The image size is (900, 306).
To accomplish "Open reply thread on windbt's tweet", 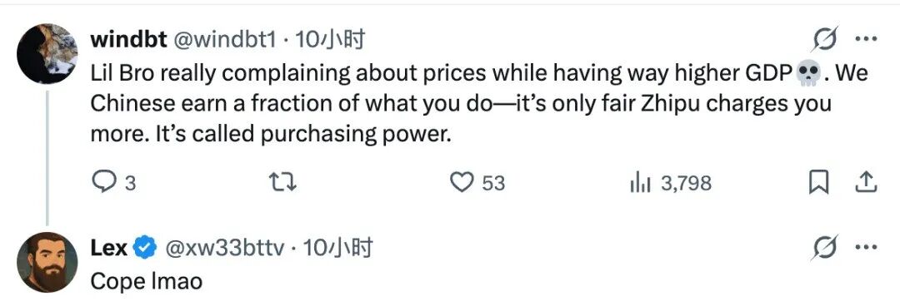I will pyautogui.click(x=113, y=184).
